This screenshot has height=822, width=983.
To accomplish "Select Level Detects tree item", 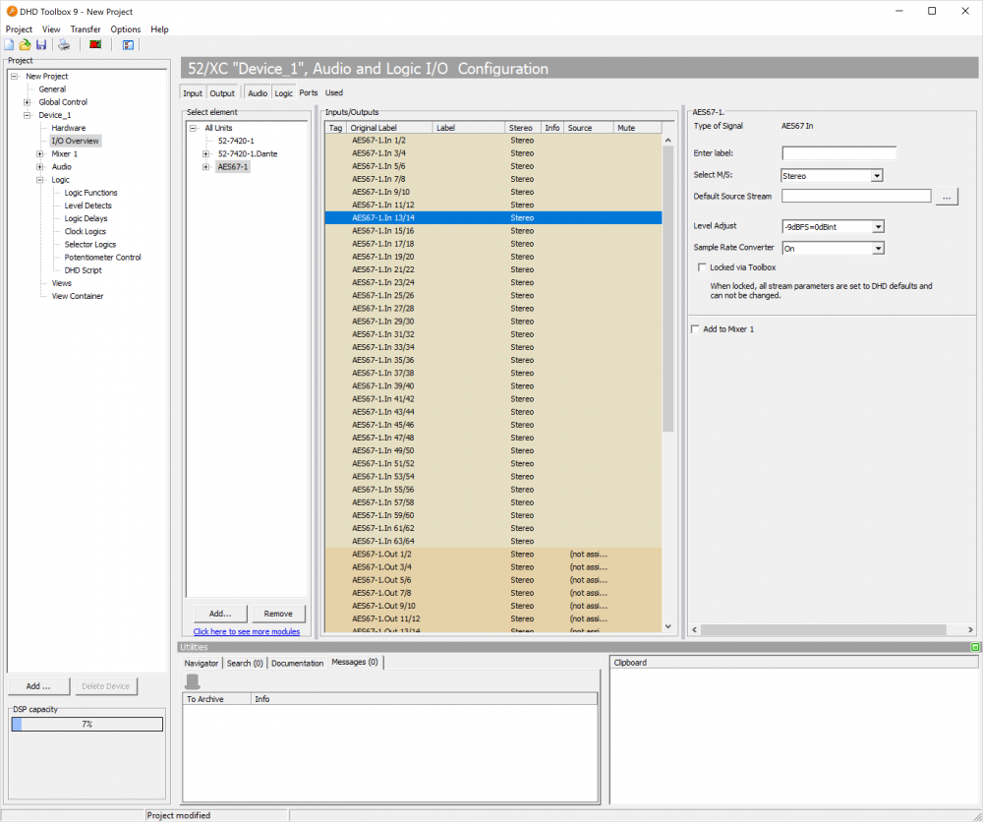I will (87, 205).
